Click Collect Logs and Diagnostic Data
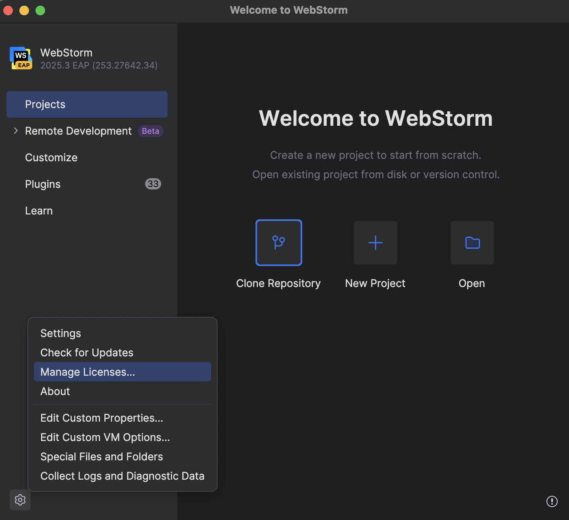569x520 pixels. tap(122, 476)
